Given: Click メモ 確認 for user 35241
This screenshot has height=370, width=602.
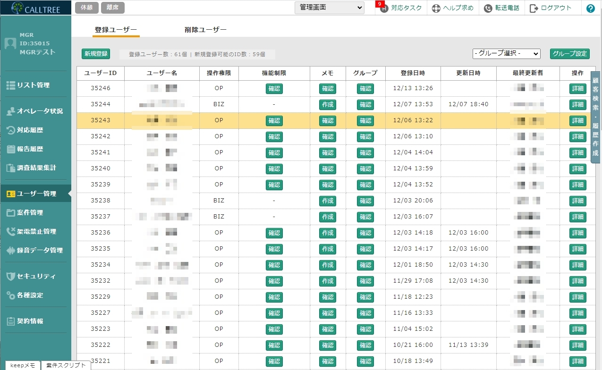Looking at the screenshot, I should tap(328, 153).
